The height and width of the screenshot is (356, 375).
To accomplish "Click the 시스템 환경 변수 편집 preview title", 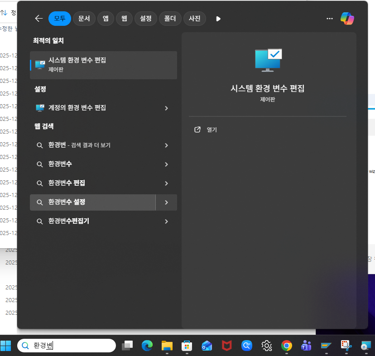I will point(267,88).
